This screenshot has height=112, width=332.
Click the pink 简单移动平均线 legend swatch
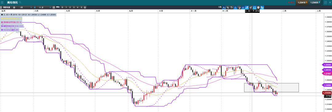[x=2, y=22]
